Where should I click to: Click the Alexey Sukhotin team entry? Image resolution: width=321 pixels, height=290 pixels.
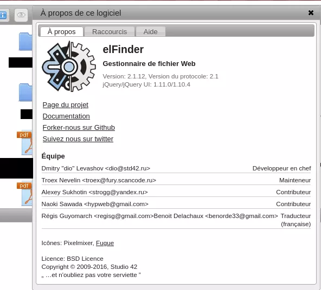click(176, 192)
